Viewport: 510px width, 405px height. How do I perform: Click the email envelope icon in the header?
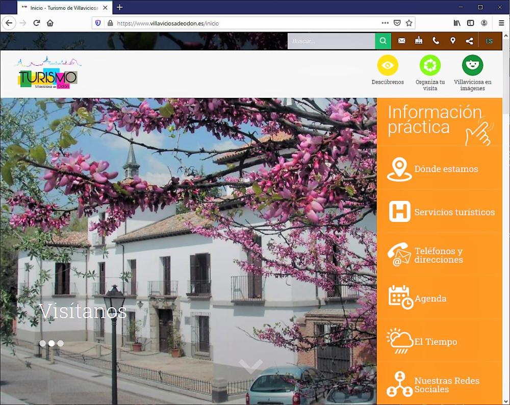[x=402, y=41]
